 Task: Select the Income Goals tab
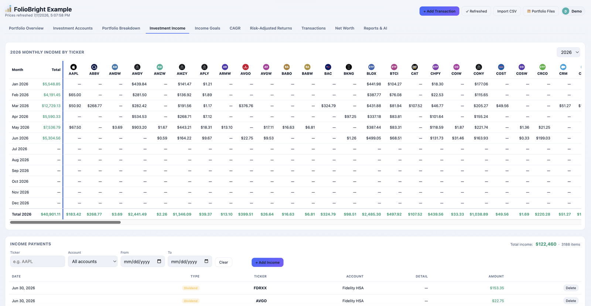tap(208, 28)
